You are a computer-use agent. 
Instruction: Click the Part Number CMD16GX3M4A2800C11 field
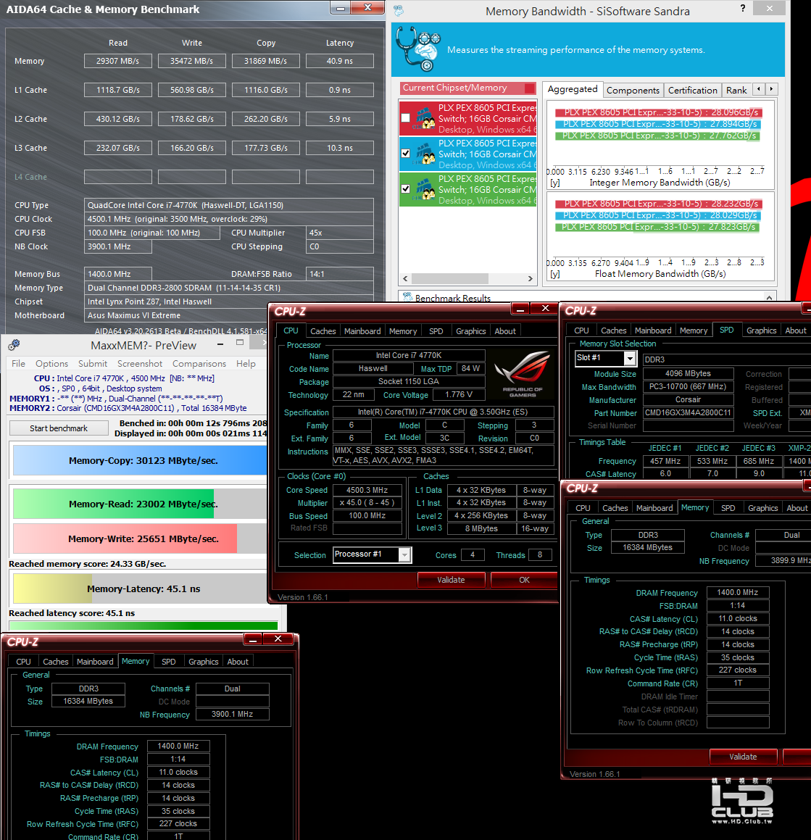[x=688, y=412]
